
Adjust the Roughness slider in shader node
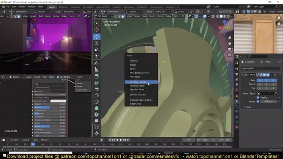click(x=50, y=114)
